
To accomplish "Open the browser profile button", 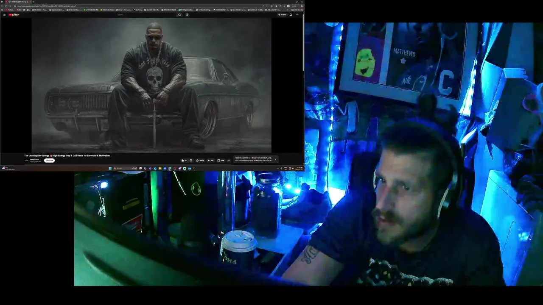I will [x=288, y=6].
